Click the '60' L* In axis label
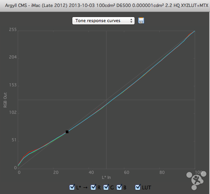 coord(126,172)
